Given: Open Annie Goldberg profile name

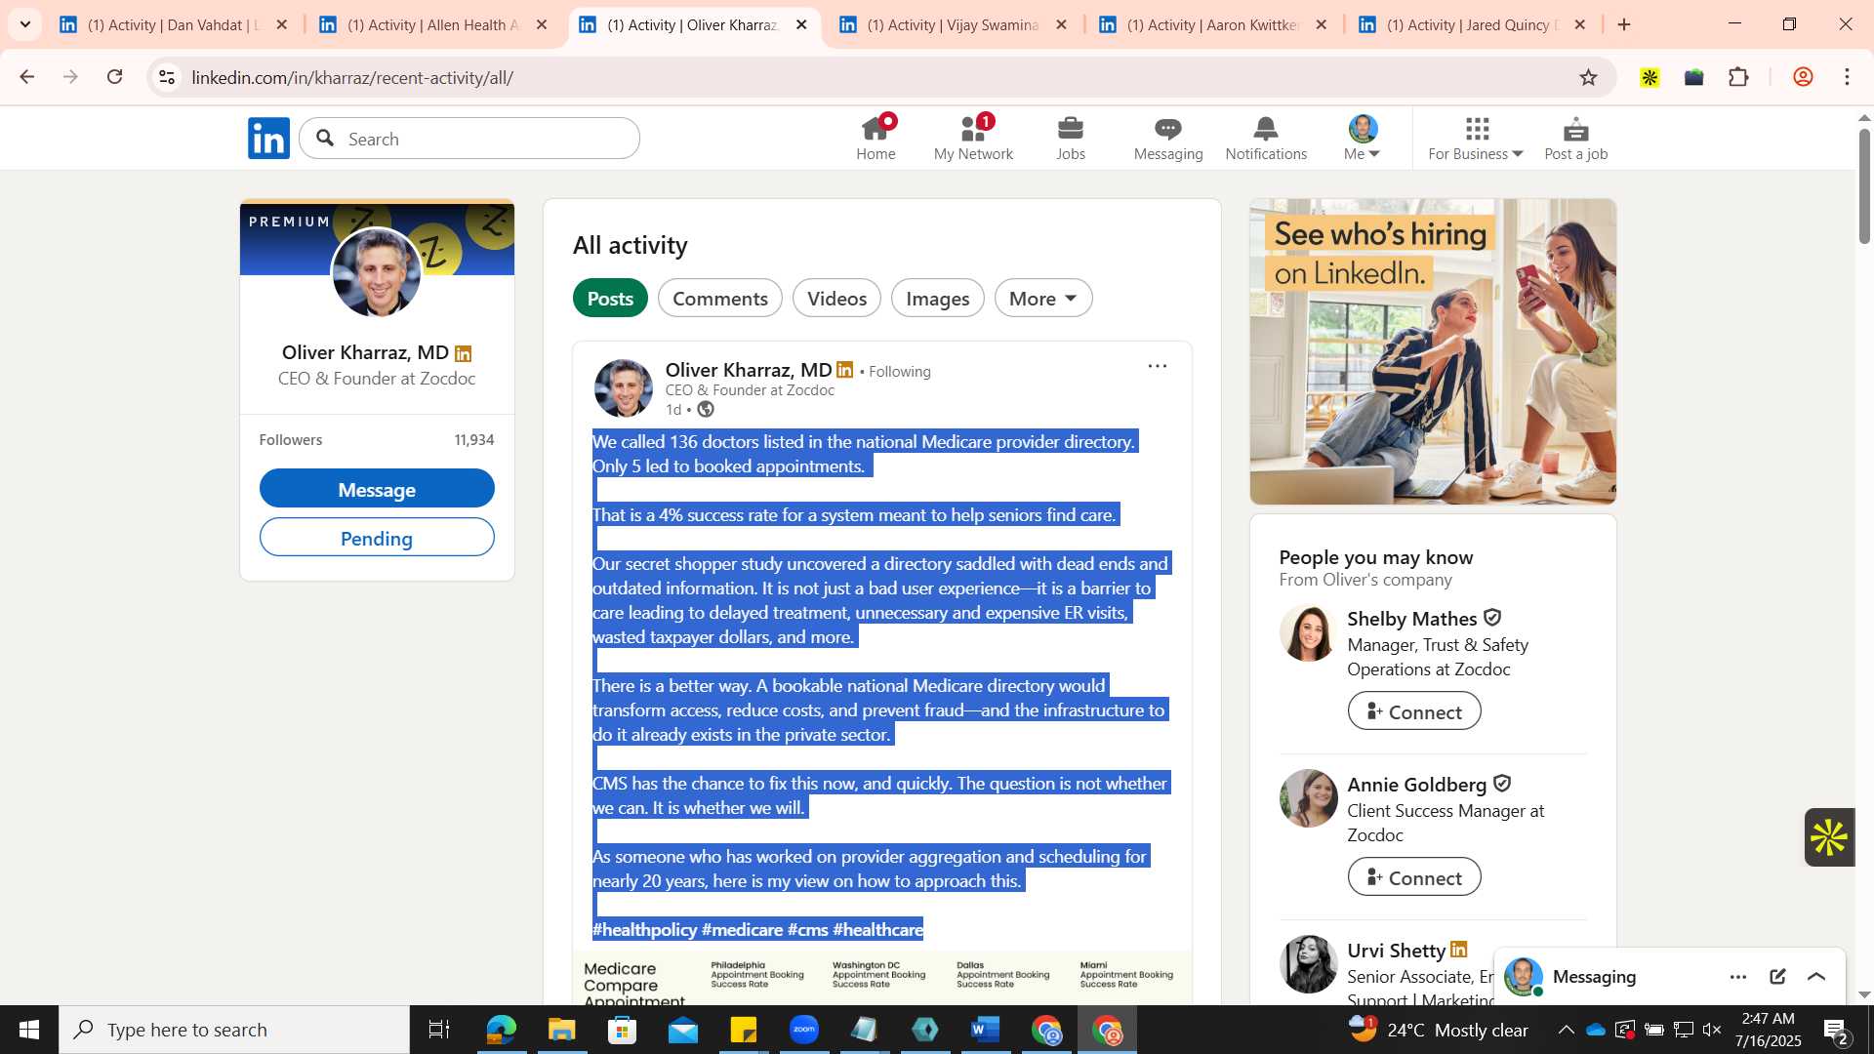Looking at the screenshot, I should coord(1416,785).
